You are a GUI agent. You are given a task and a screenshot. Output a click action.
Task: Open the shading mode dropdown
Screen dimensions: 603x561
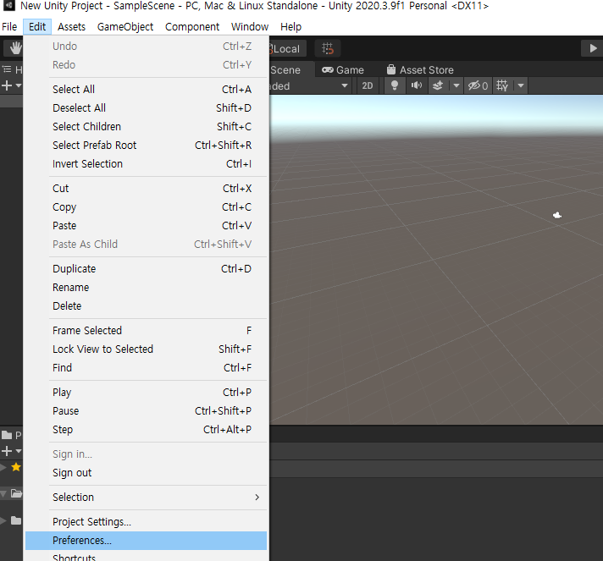click(x=311, y=85)
